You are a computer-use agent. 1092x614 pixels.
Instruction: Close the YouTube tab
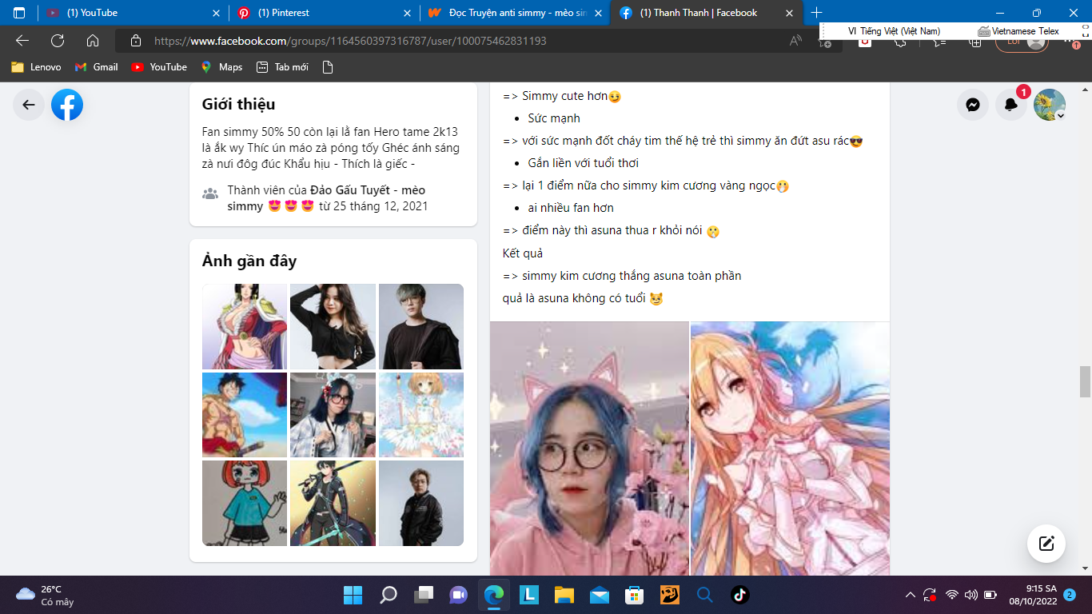(217, 13)
